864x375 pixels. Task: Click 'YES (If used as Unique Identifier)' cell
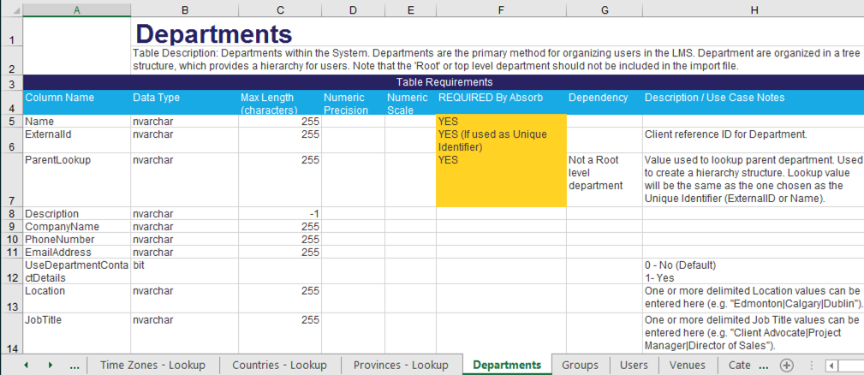pyautogui.click(x=501, y=140)
